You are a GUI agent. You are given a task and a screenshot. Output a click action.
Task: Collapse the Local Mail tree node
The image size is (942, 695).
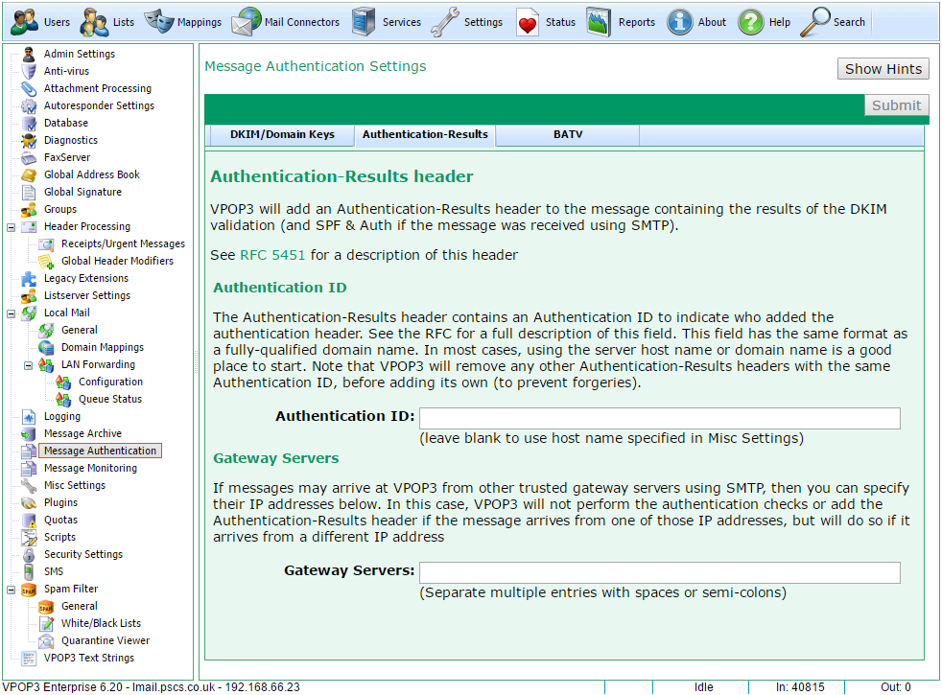(x=11, y=313)
